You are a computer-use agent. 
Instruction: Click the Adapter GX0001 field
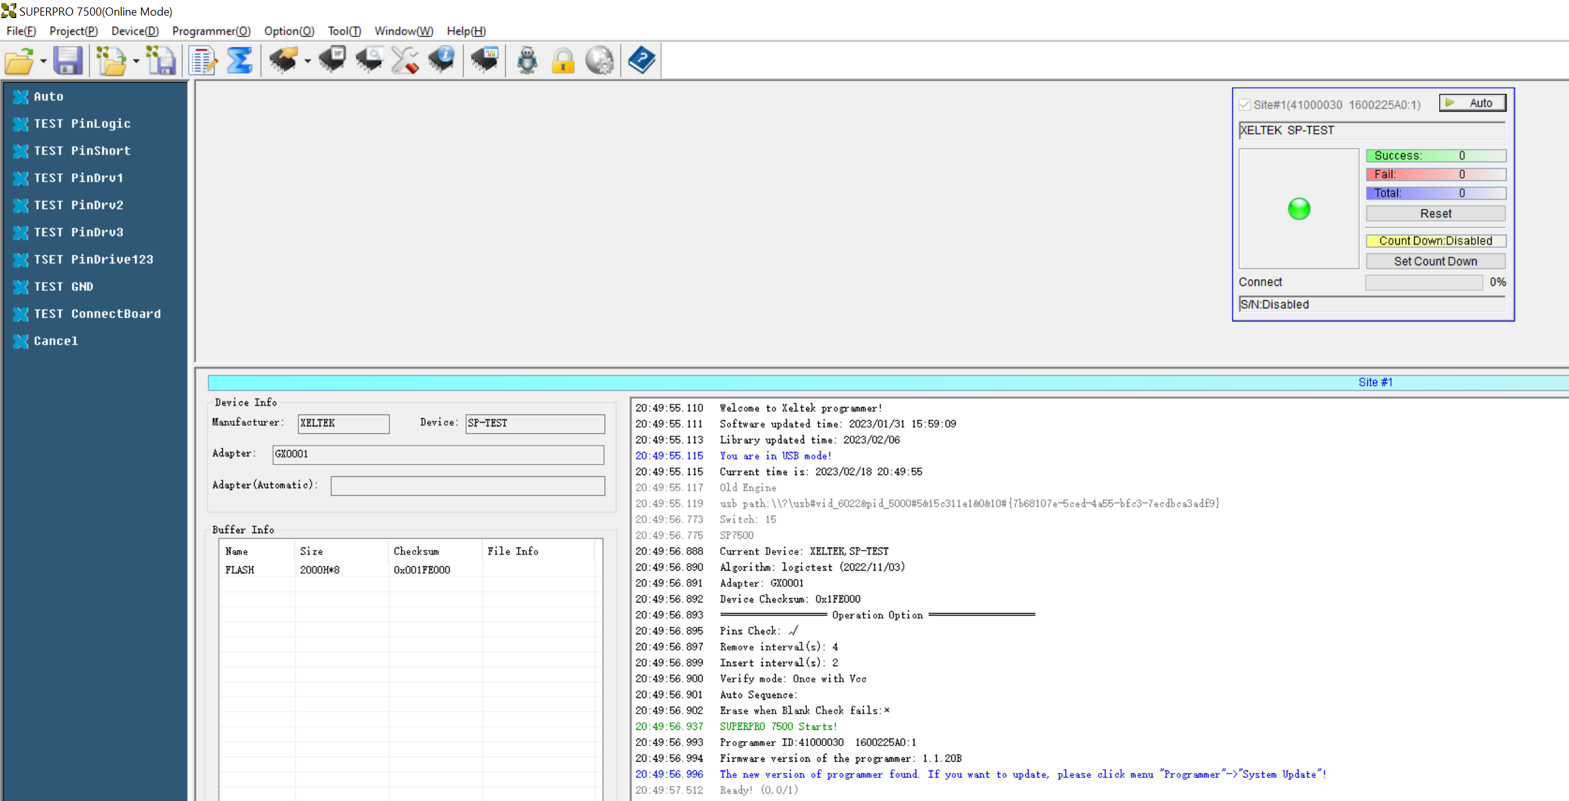(438, 455)
